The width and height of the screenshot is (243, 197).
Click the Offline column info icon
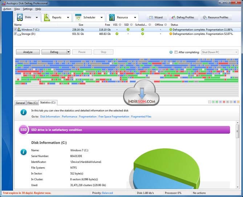166,25
